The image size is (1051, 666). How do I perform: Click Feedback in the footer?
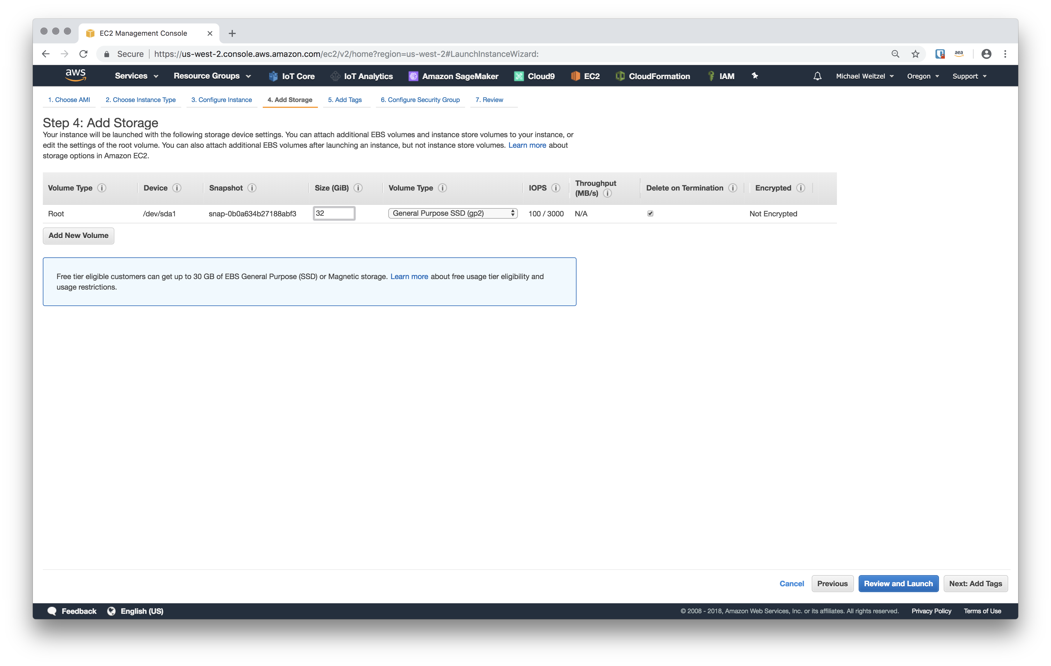tap(72, 611)
